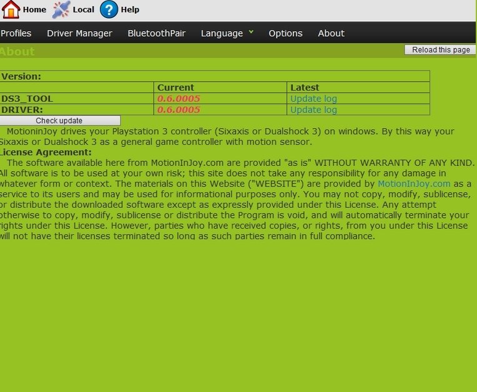The height and width of the screenshot is (392, 477).
Task: Open the Home label link
Action: pyautogui.click(x=34, y=10)
